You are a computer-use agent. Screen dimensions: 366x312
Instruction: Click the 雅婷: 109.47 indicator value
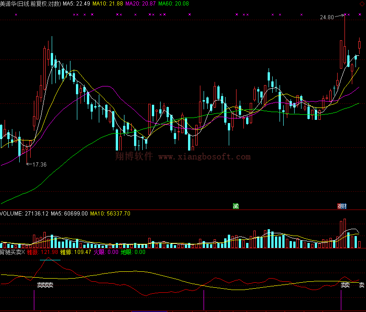pos(75,252)
